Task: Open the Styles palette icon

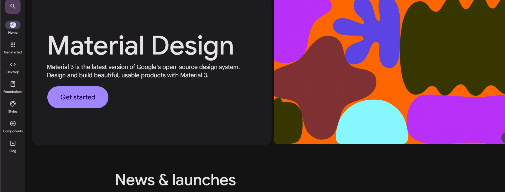Action: (x=13, y=104)
